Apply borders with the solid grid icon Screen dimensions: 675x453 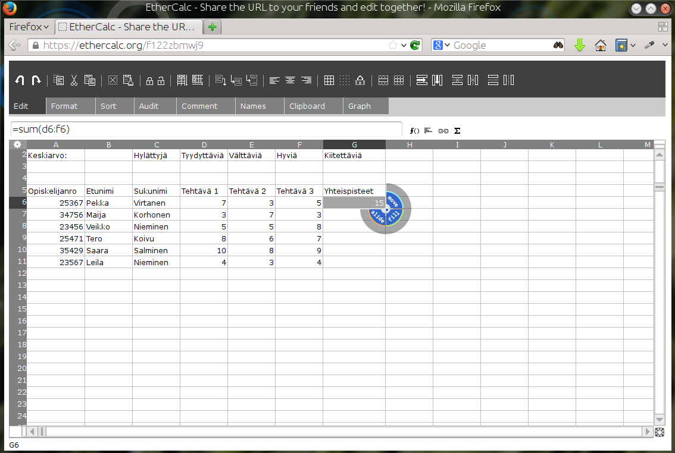[329, 80]
